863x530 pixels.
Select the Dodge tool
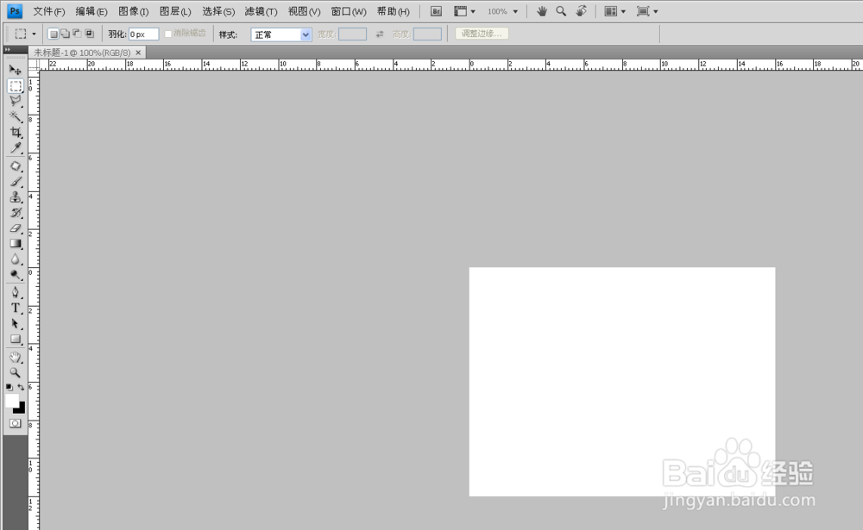[x=16, y=274]
